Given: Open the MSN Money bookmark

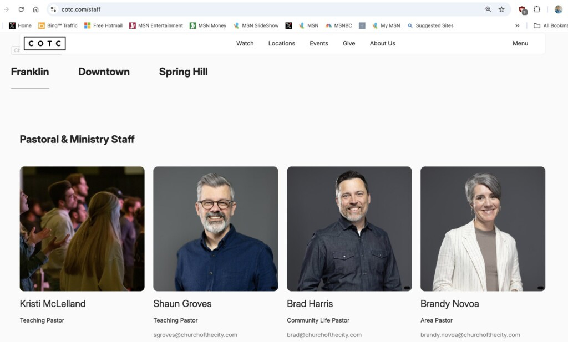Looking at the screenshot, I should click(208, 25).
